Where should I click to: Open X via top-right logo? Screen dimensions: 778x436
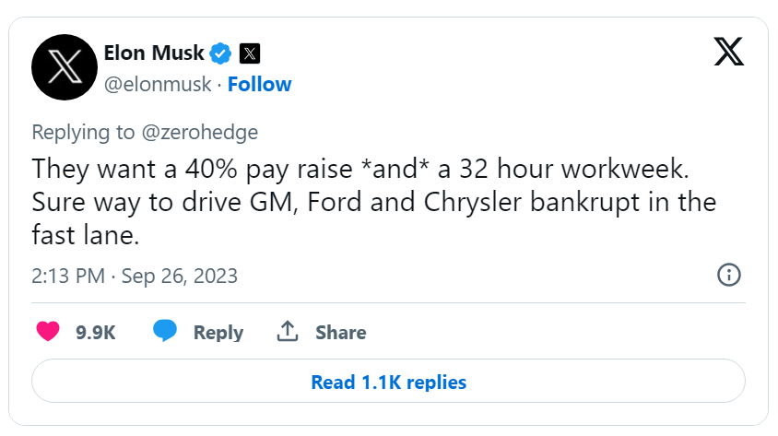click(x=728, y=52)
